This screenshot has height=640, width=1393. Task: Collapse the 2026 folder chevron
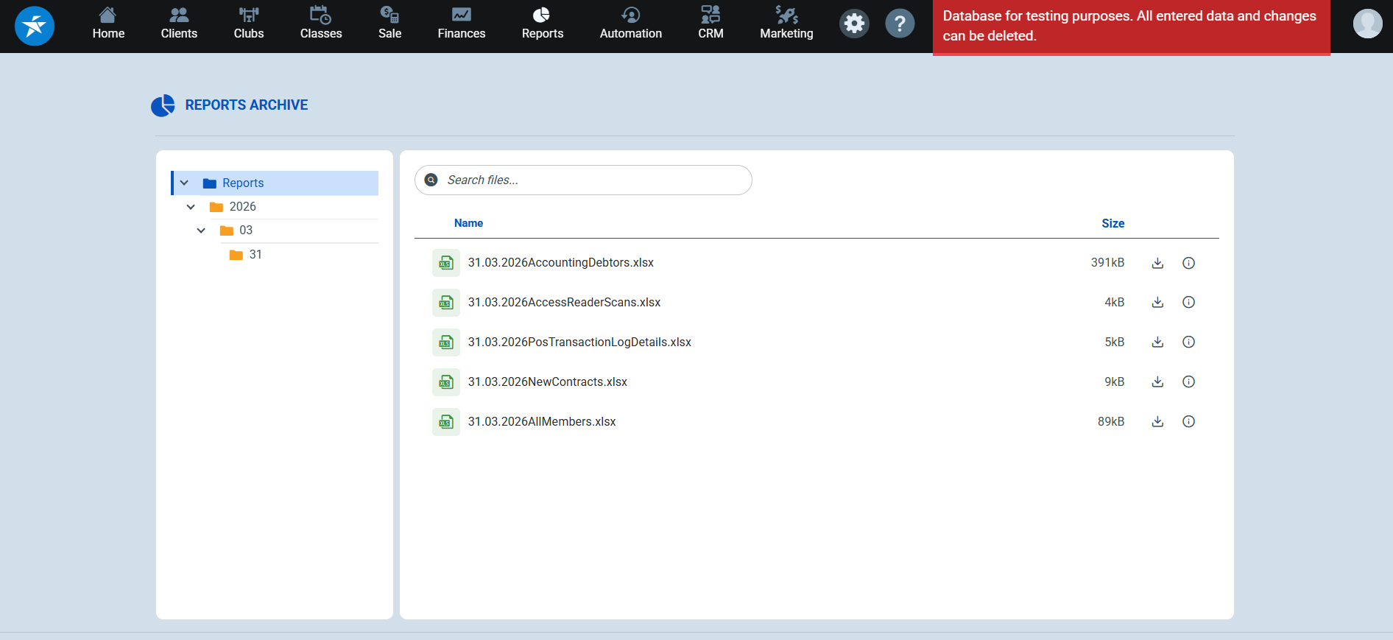[x=191, y=207]
